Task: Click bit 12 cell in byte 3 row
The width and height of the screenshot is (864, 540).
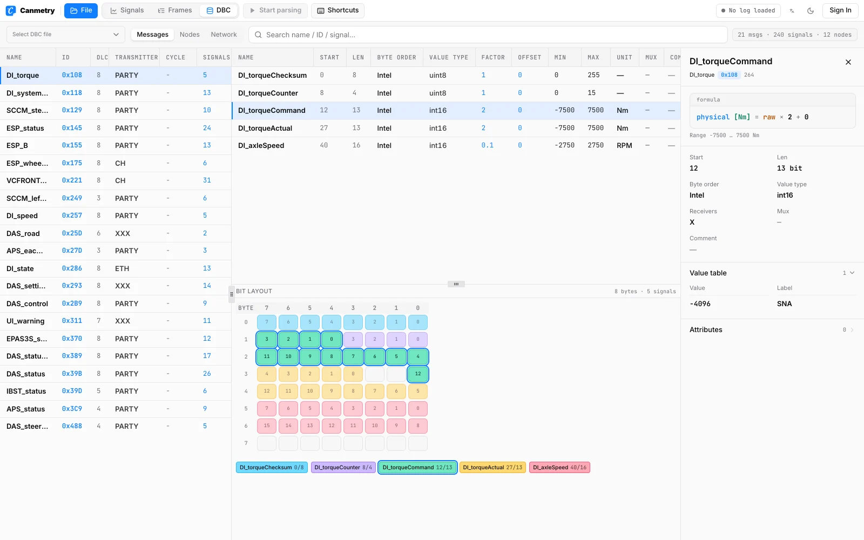Action: (x=418, y=374)
